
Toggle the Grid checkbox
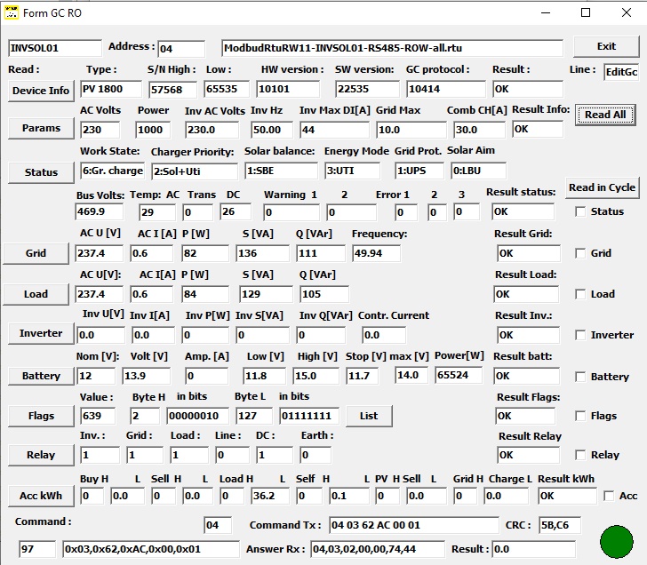pos(581,253)
